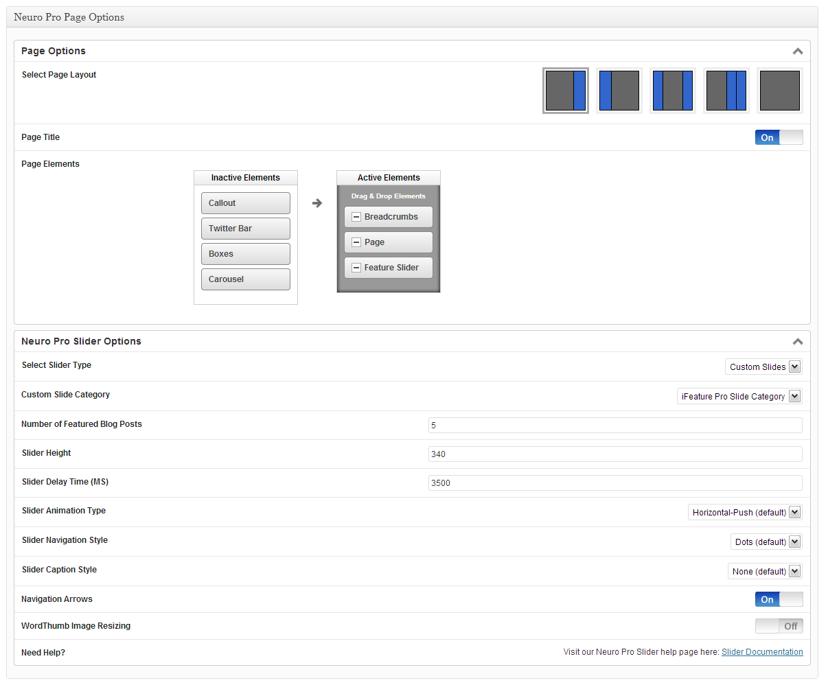Select layout with sidebars on both sides
The height and width of the screenshot is (685, 828).
tap(673, 91)
